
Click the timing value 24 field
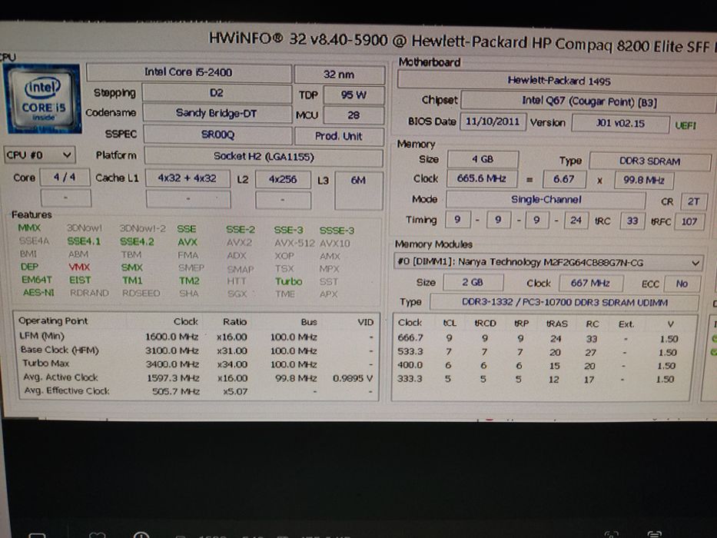tap(576, 221)
